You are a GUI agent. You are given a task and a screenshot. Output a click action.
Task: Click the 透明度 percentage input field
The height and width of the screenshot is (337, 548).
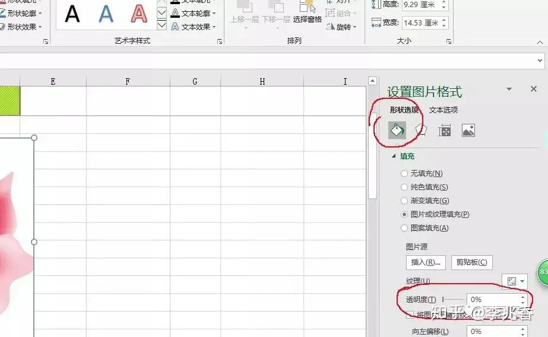point(493,299)
